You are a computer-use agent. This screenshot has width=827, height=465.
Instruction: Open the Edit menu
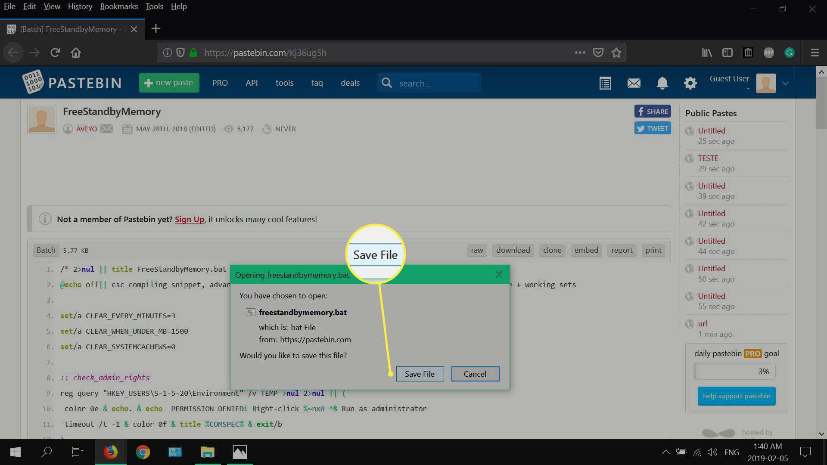point(29,6)
